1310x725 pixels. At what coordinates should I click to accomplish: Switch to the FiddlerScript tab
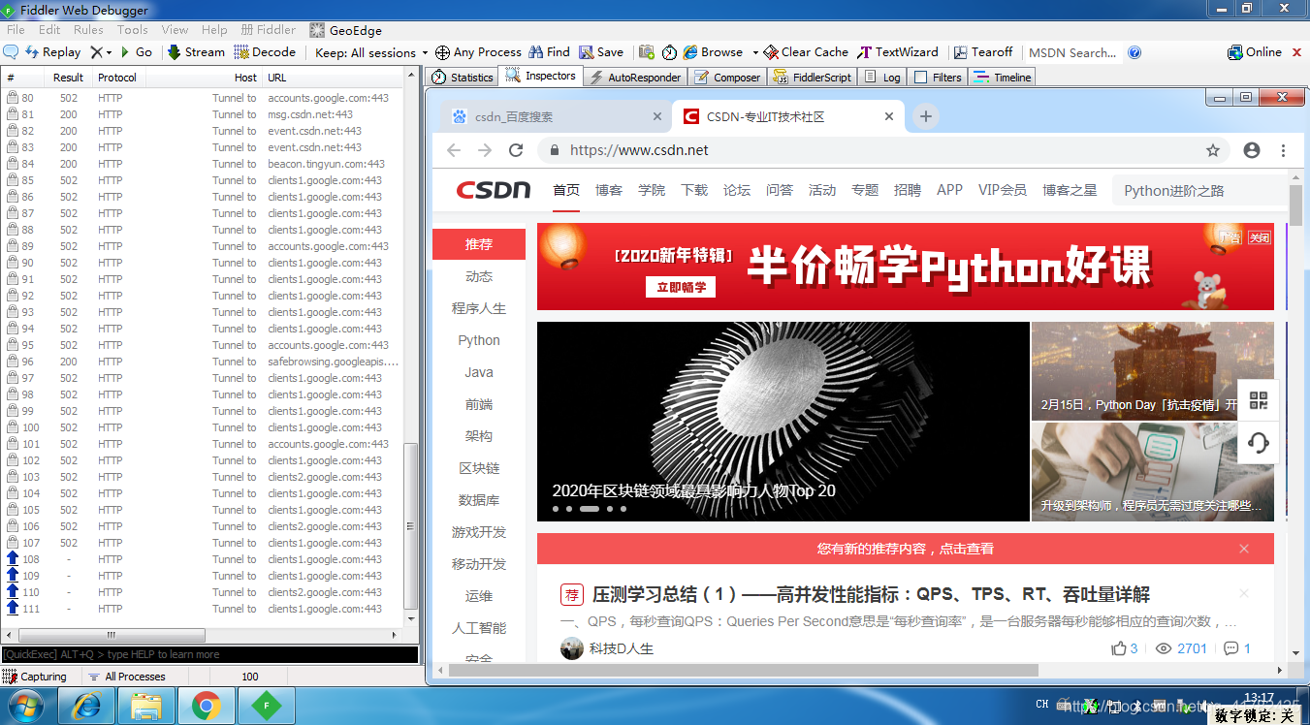tap(813, 77)
